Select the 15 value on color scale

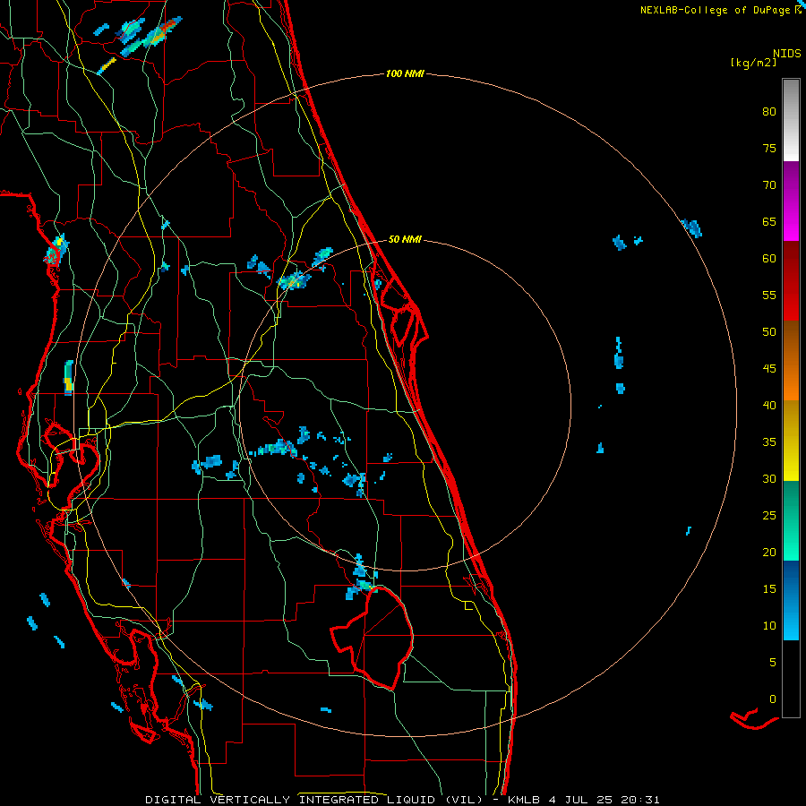click(x=769, y=589)
